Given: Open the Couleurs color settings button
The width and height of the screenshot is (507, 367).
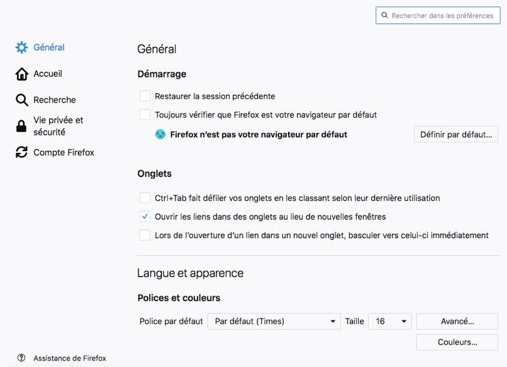Looking at the screenshot, I should (457, 342).
